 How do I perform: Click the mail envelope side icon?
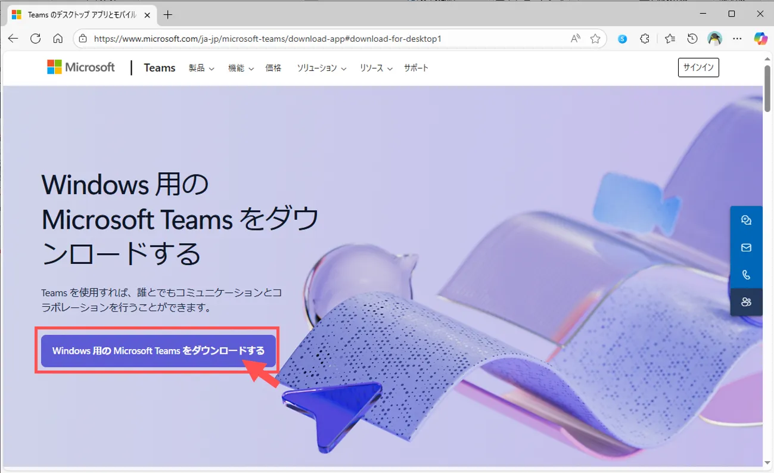(x=746, y=247)
